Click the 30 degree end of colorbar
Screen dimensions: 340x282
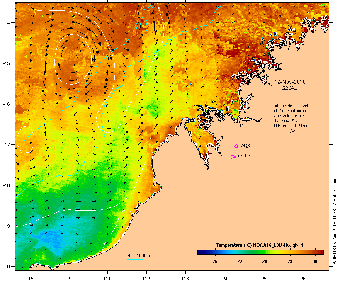pyautogui.click(x=315, y=261)
